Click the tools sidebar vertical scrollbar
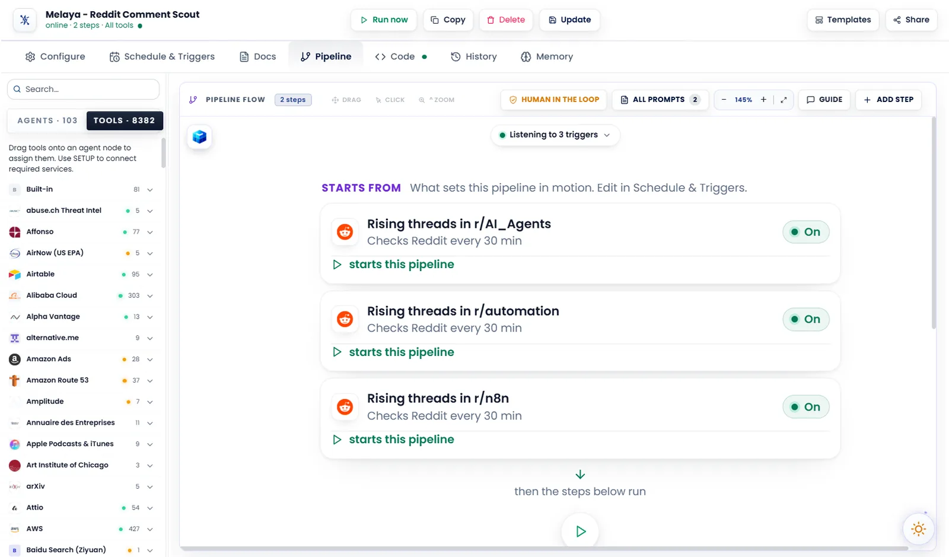The image size is (949, 557). 164,153
